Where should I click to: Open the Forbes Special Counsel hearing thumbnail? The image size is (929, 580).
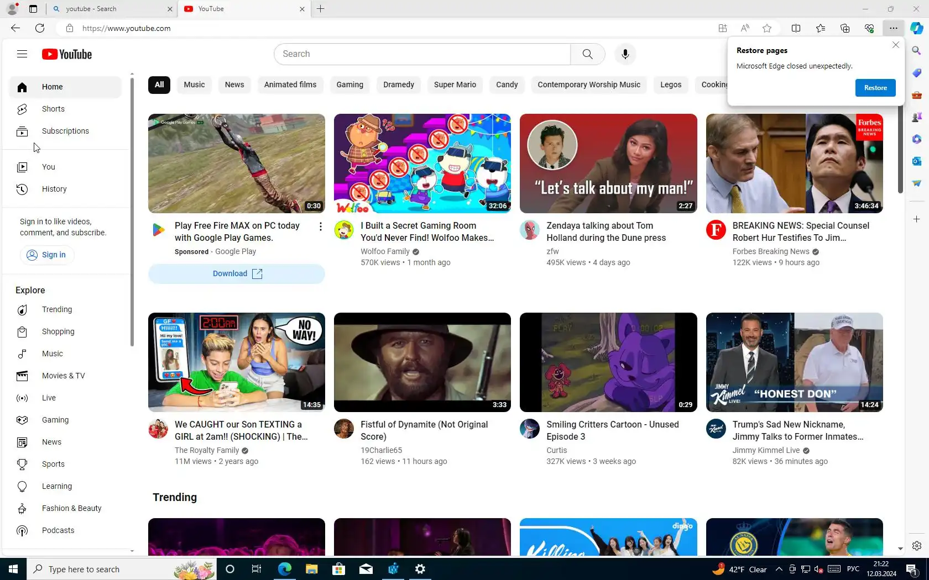(x=794, y=164)
